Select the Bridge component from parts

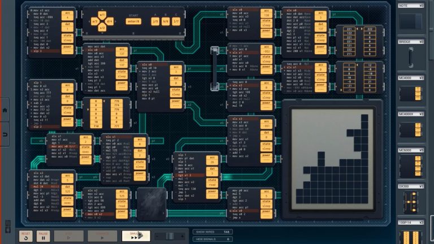[411, 57]
